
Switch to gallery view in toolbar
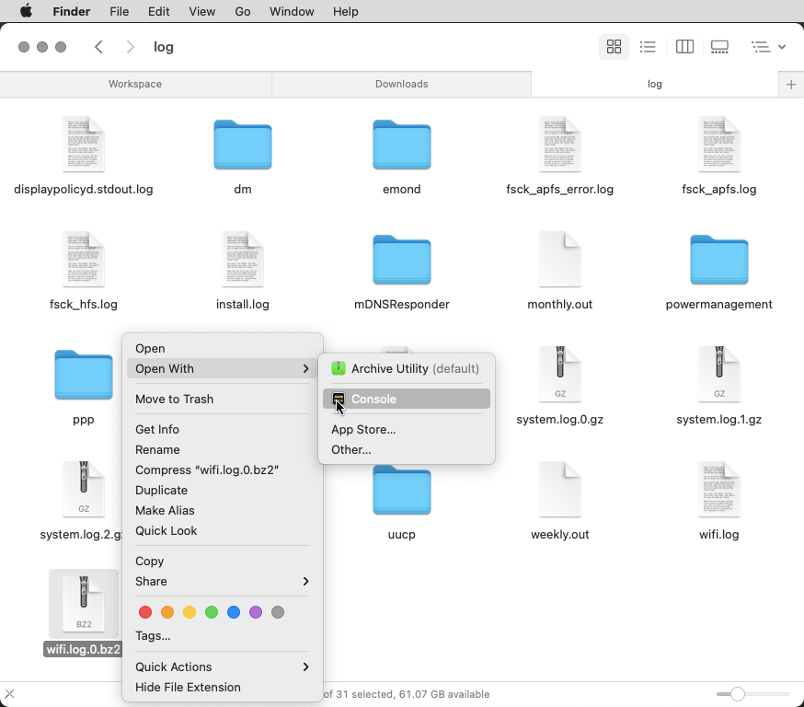tap(720, 47)
